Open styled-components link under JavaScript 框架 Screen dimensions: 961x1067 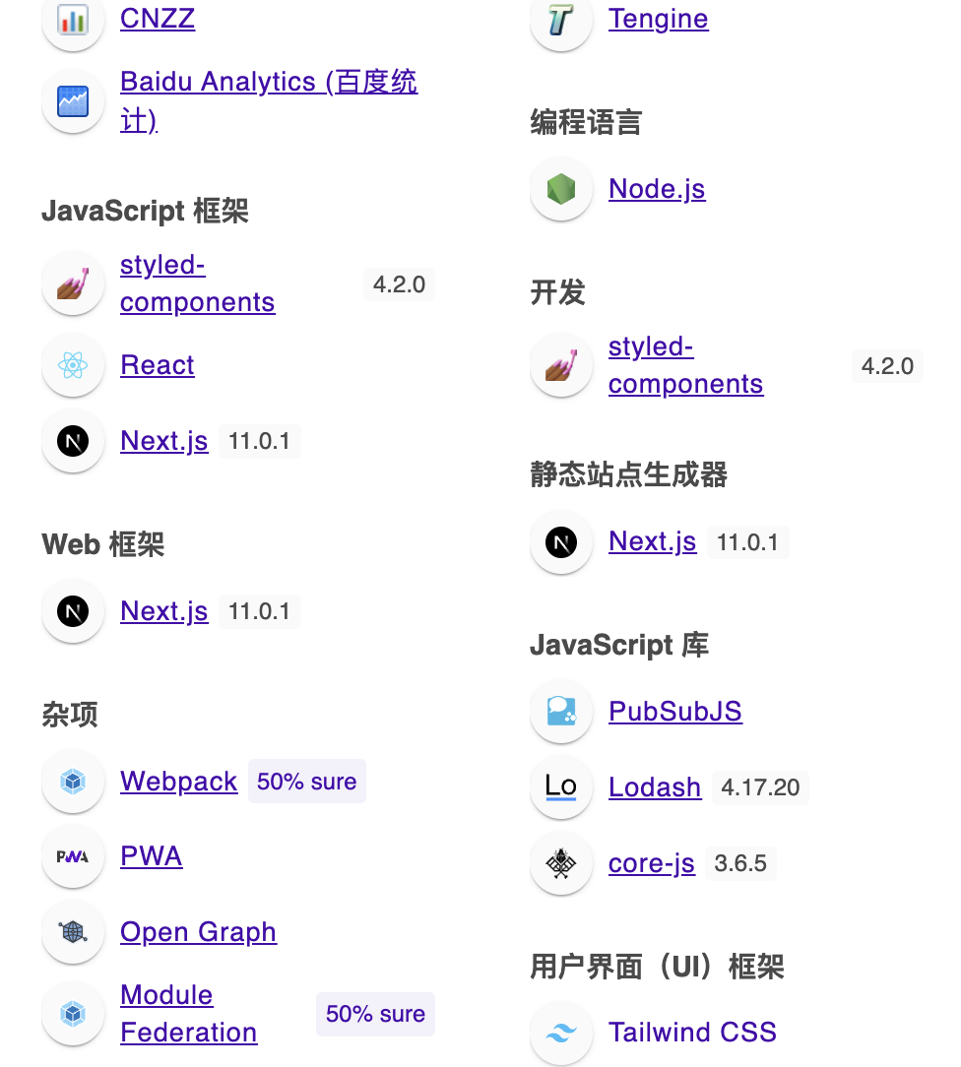(x=197, y=283)
